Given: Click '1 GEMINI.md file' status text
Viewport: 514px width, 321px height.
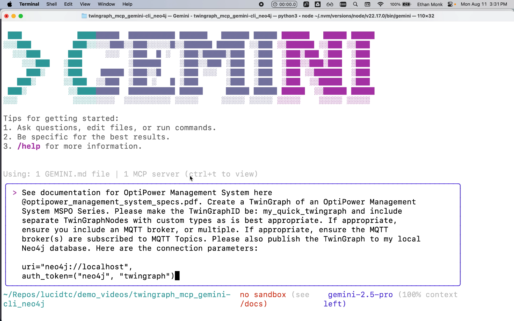Looking at the screenshot, I should (x=73, y=174).
